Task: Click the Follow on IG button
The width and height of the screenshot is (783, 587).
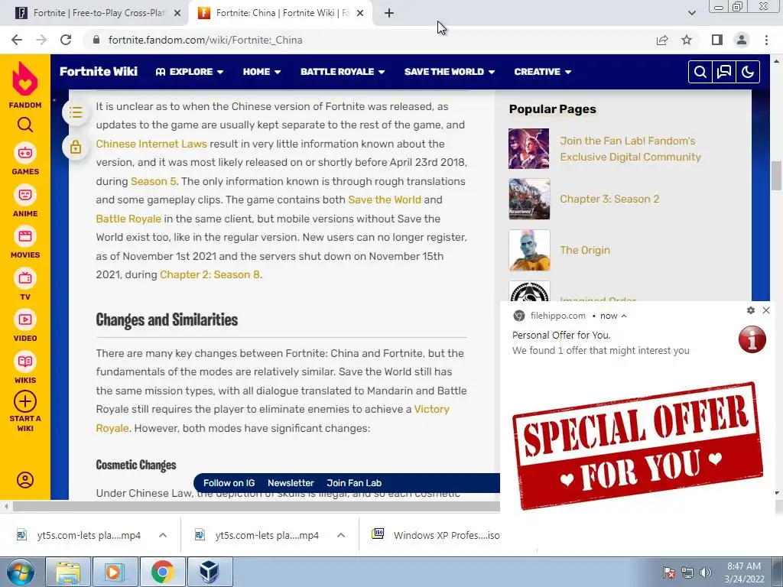Action: (229, 483)
